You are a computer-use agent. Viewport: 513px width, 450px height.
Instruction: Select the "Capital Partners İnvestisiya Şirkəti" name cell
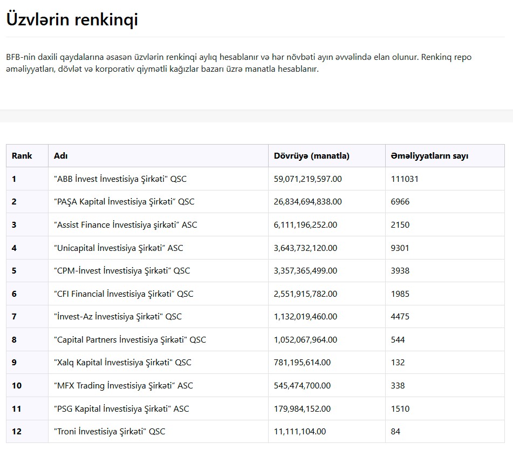130,340
